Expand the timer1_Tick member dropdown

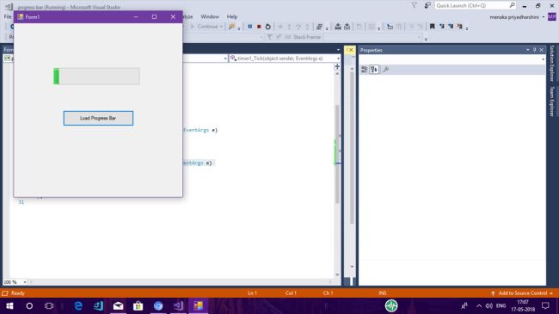338,58
